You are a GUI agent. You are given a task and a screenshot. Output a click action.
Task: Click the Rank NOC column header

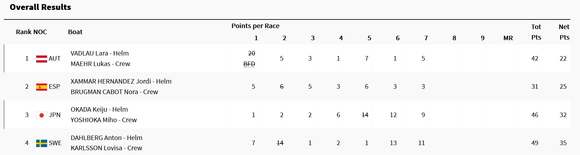pyautogui.click(x=31, y=32)
